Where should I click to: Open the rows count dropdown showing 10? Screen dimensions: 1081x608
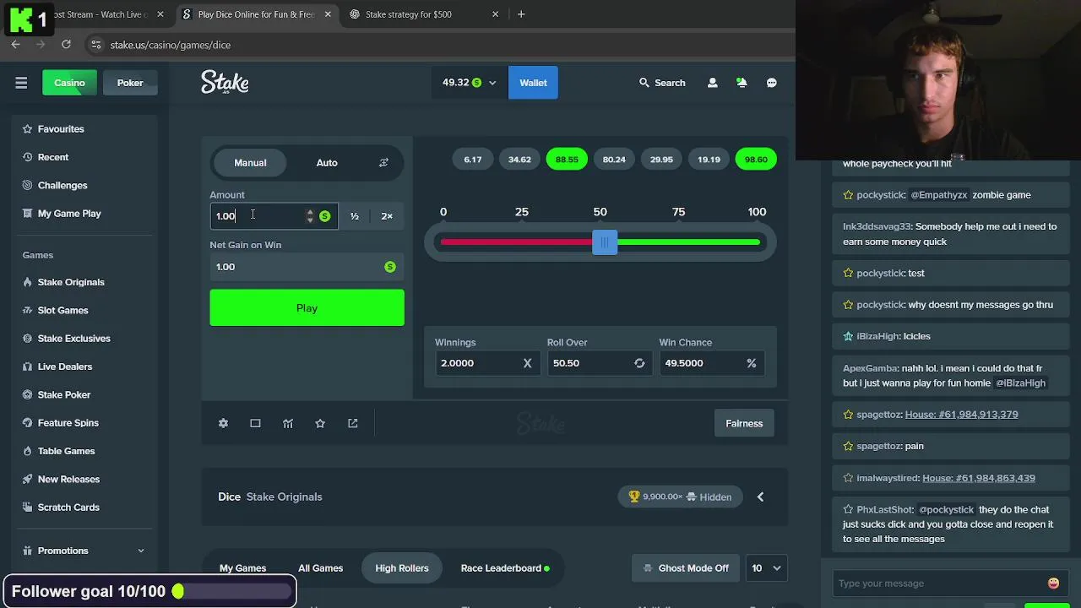[767, 568]
